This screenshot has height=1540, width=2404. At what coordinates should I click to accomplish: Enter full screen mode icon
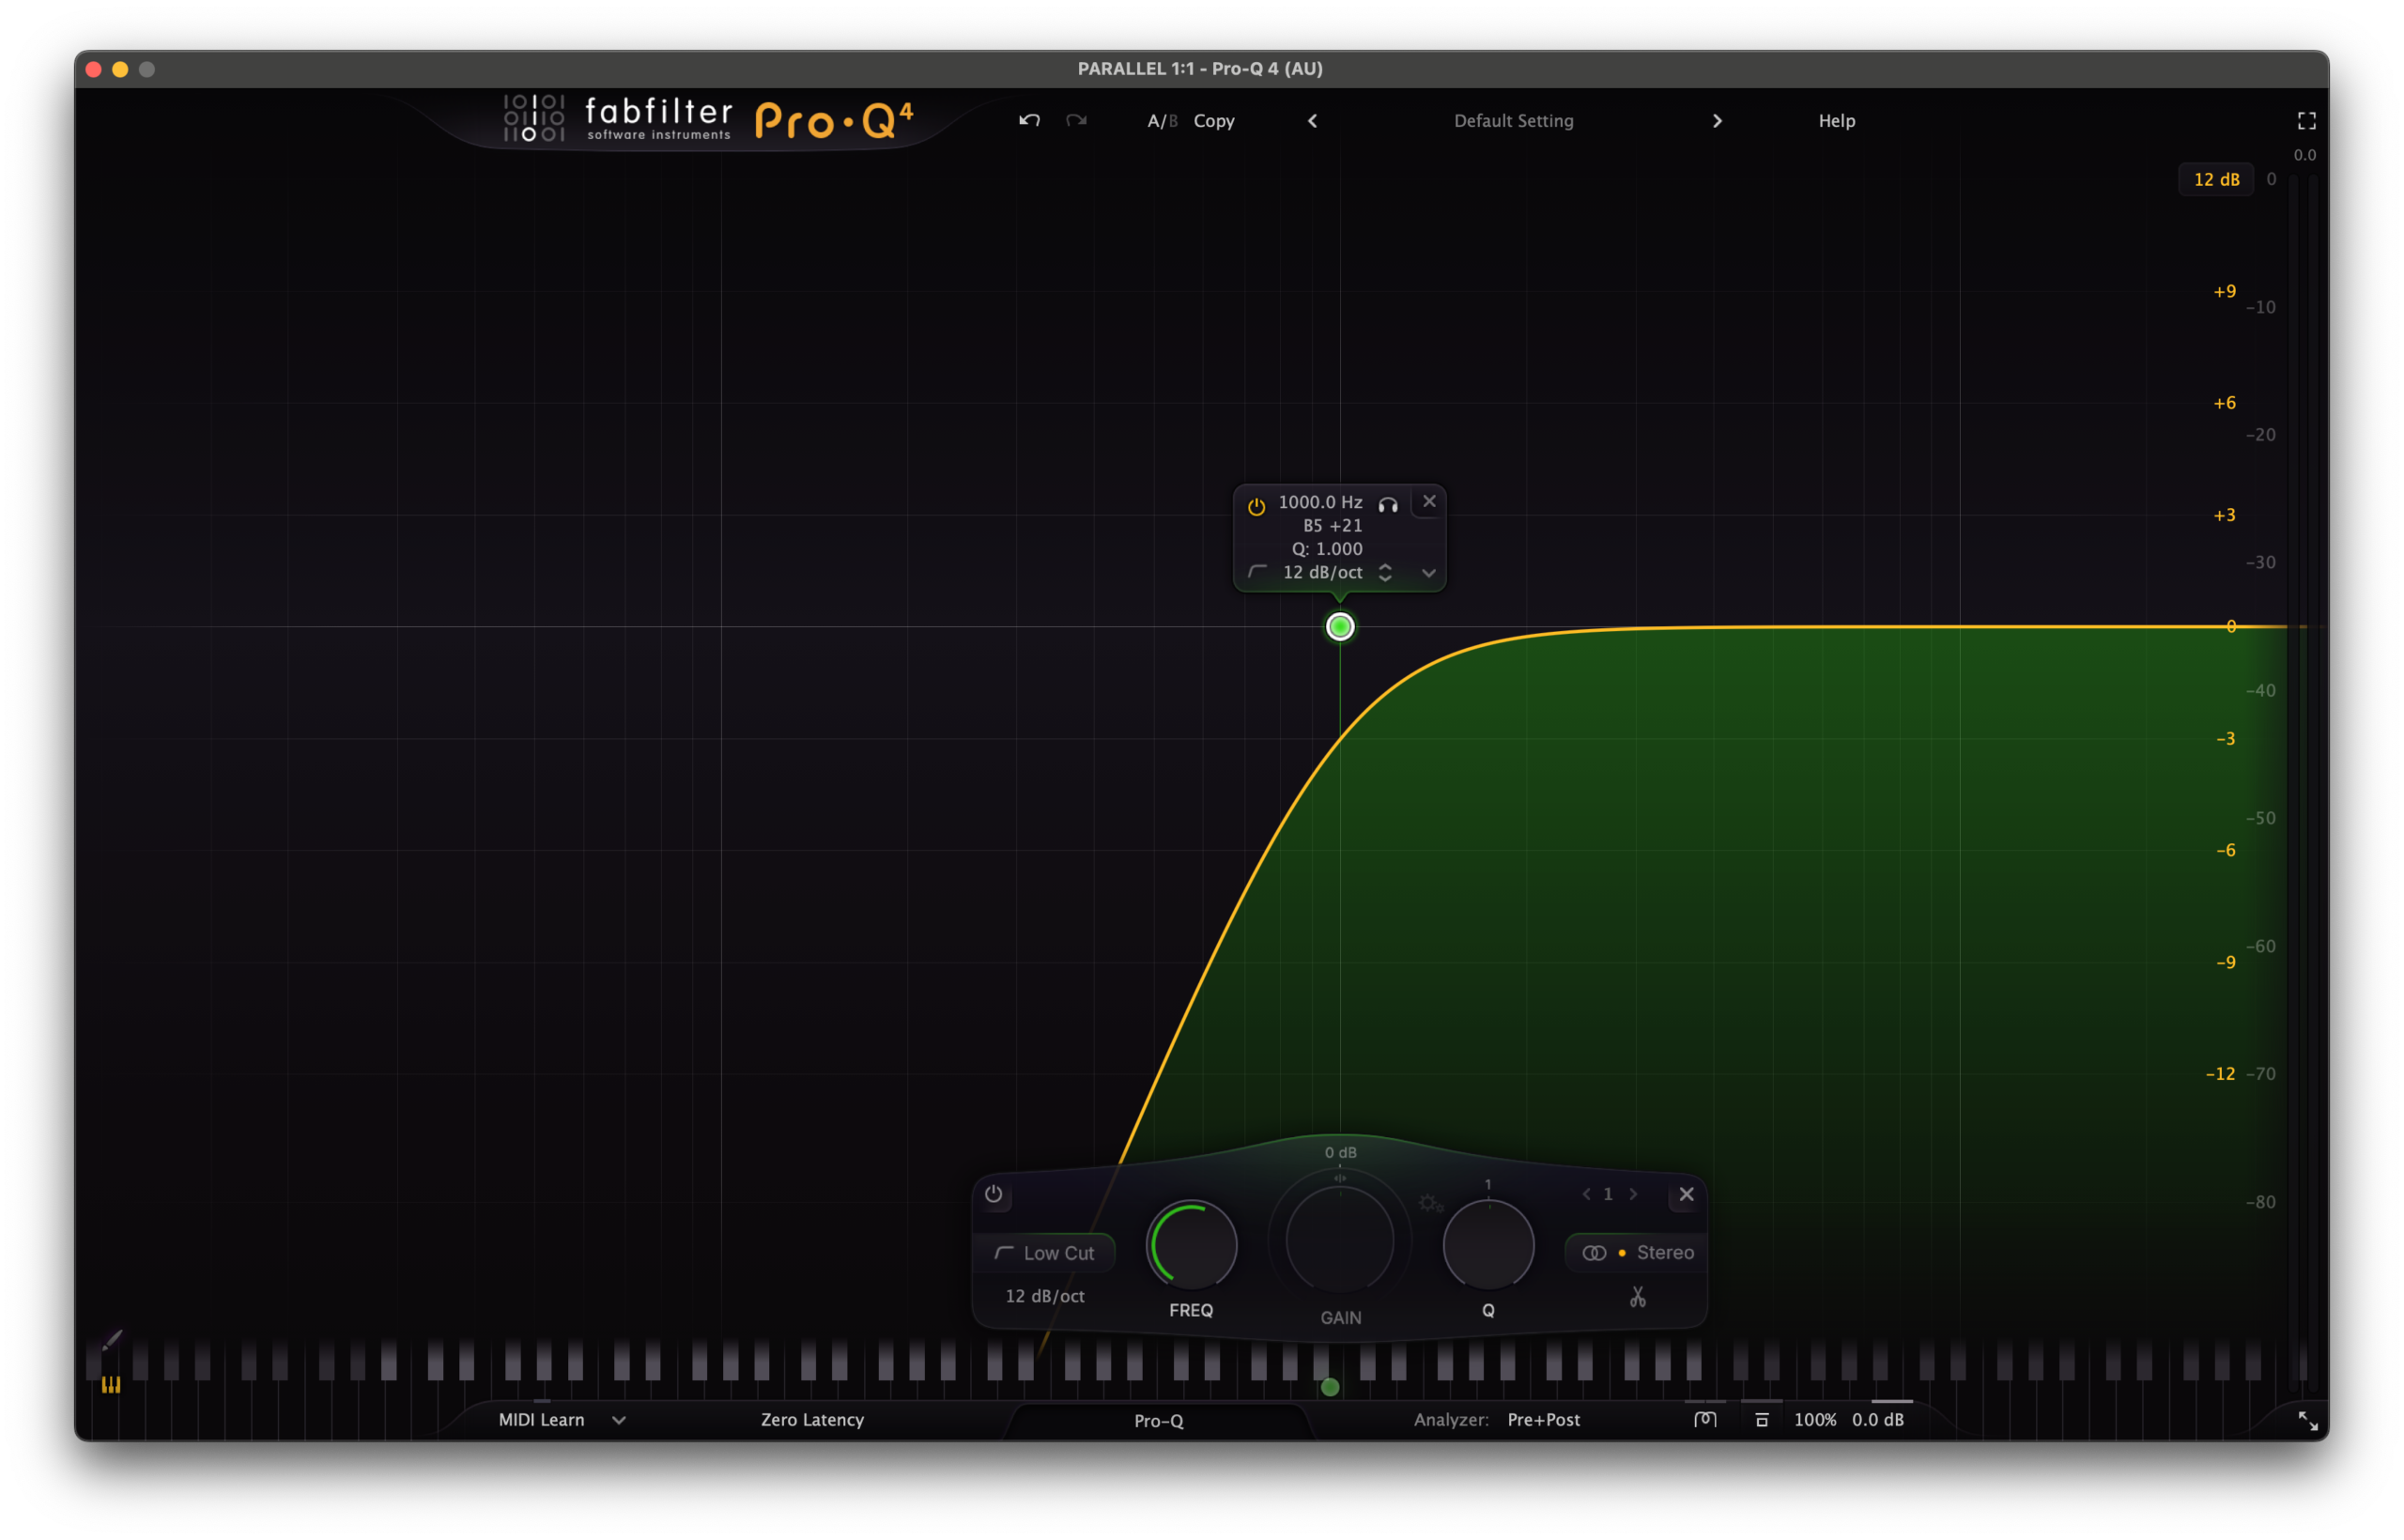pos(2306,121)
